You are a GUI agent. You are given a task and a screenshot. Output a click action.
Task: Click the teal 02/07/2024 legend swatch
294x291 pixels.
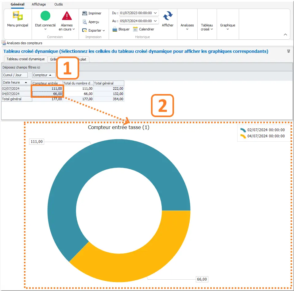[x=243, y=130]
